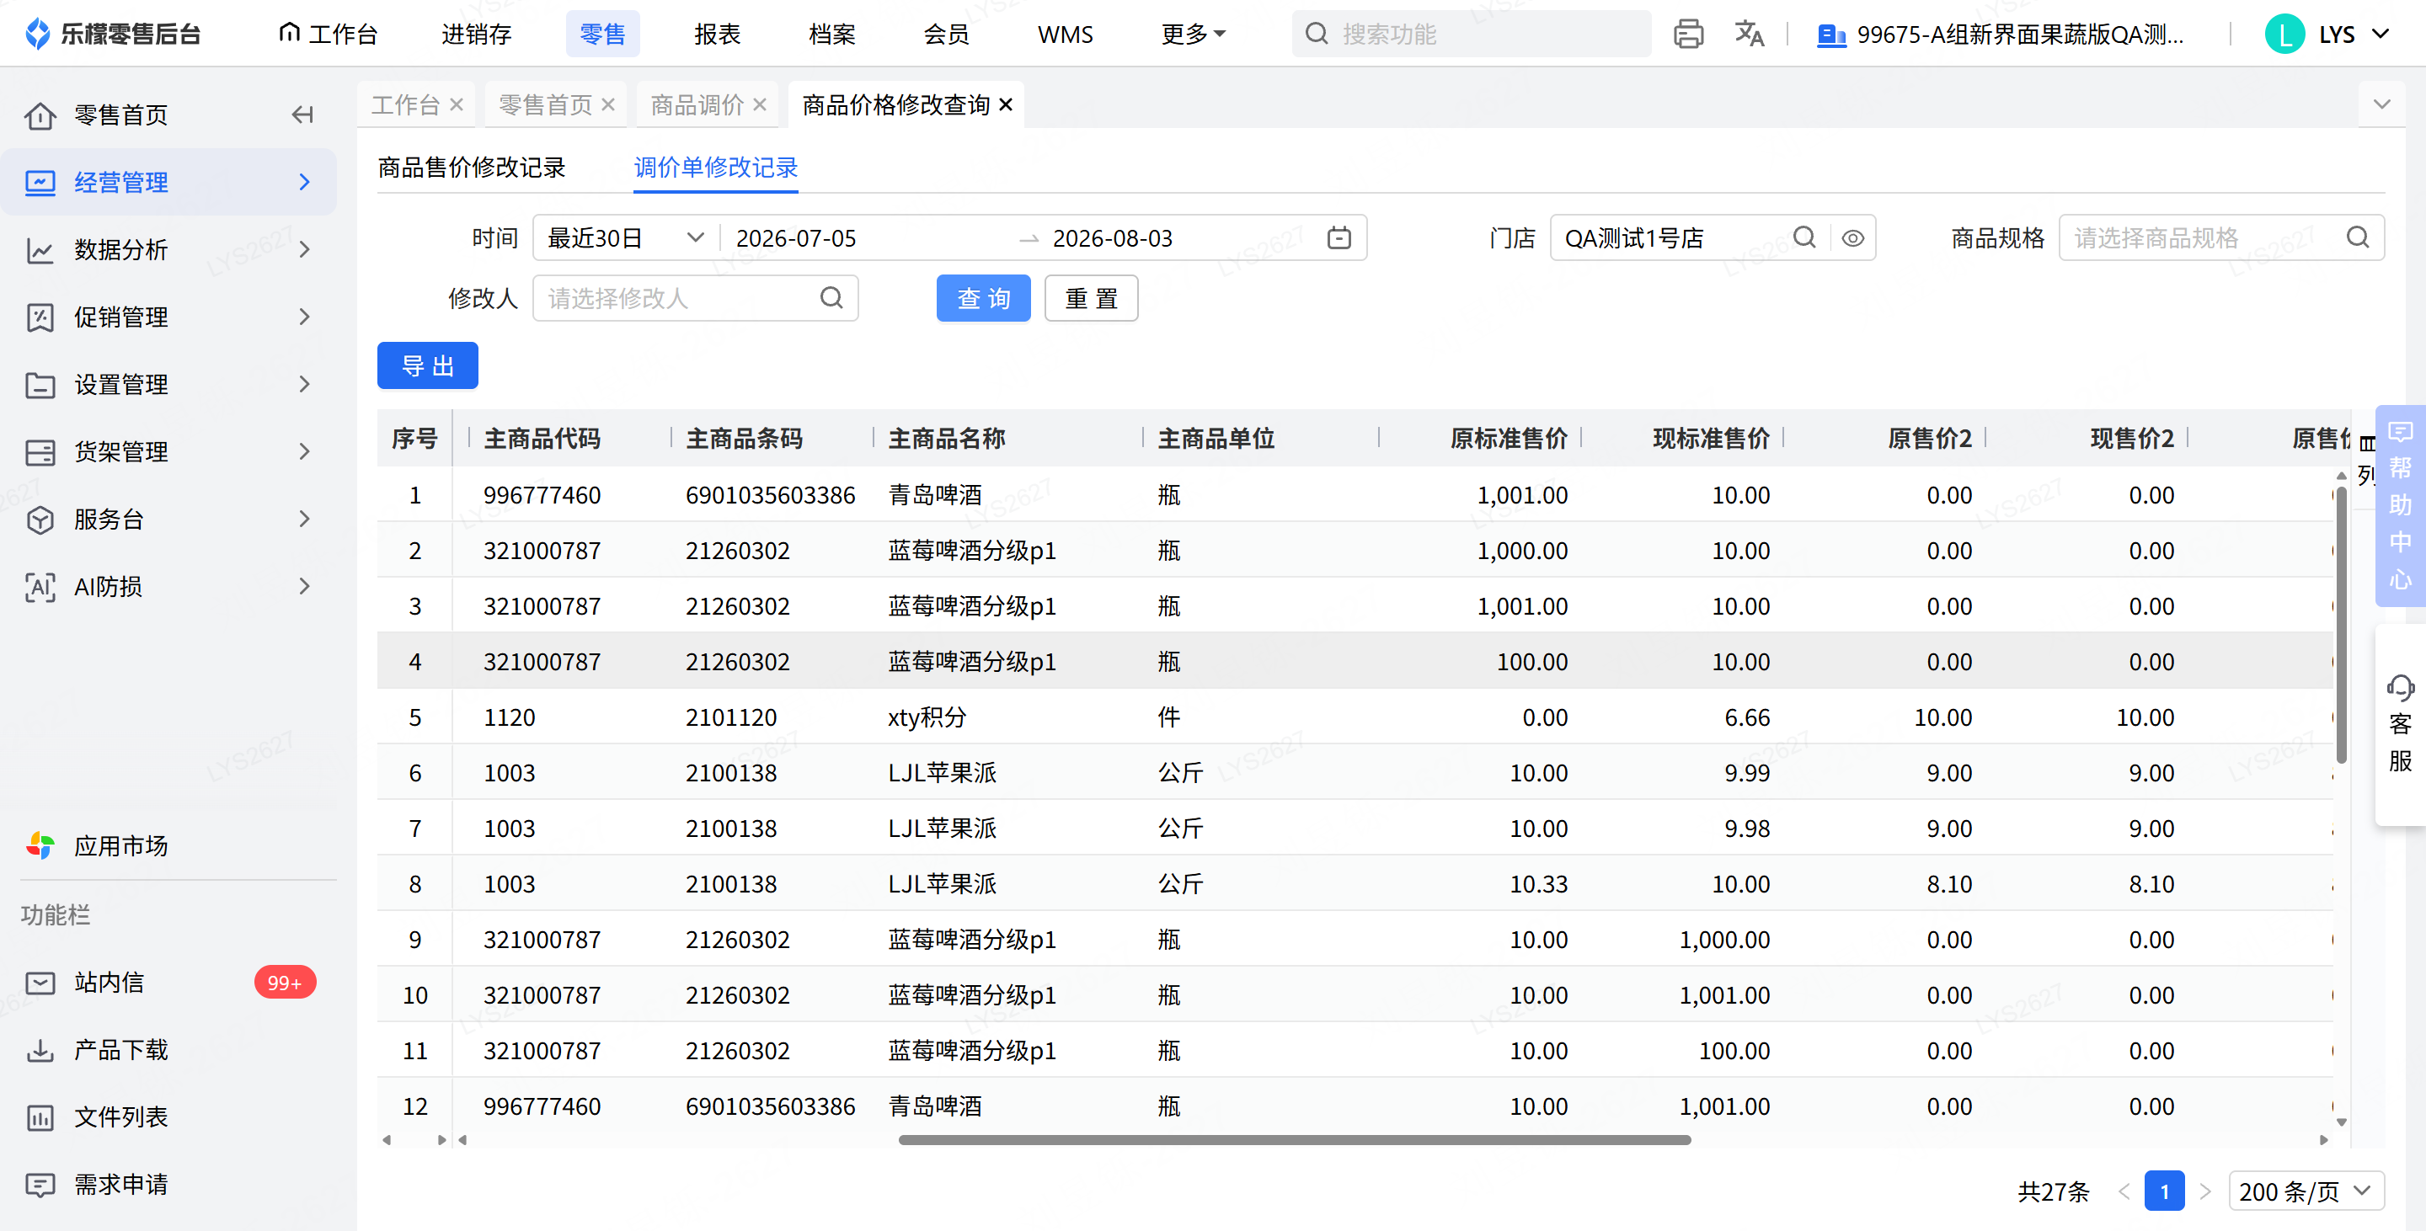Image resolution: width=2426 pixels, height=1231 pixels.
Task: Click the LYS user avatar
Action: [x=2284, y=35]
